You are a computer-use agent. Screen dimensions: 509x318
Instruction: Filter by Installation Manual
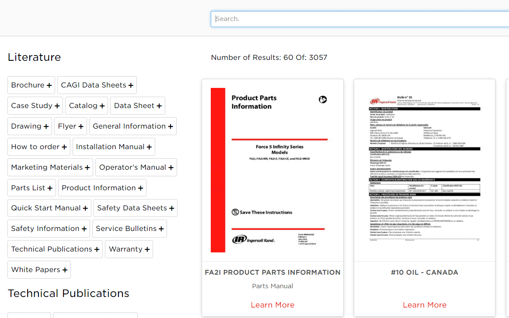[x=114, y=147]
